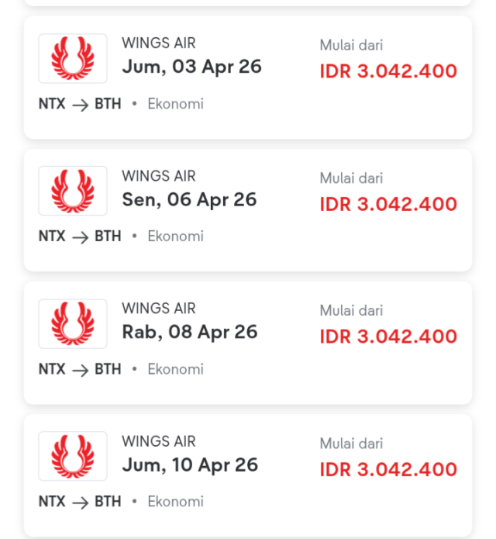
Task: Click Wings Air logo on 06 Apr flight
Action: coord(73,191)
